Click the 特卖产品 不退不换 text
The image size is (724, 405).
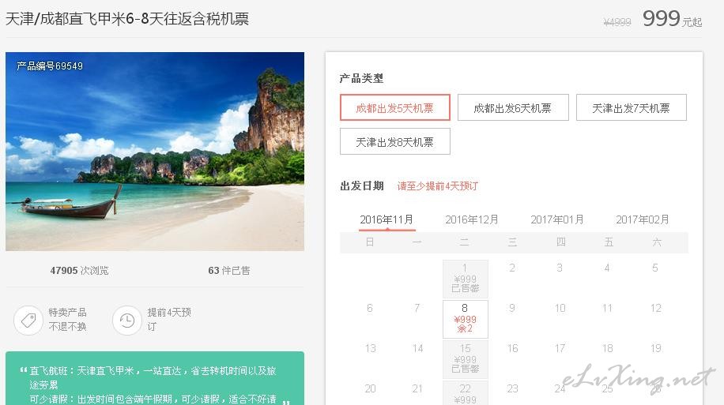[x=68, y=319]
